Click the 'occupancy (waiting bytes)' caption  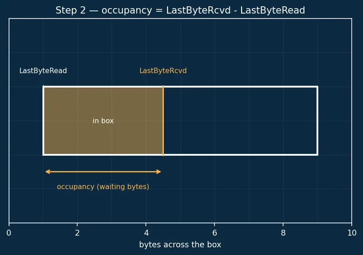[x=103, y=187]
